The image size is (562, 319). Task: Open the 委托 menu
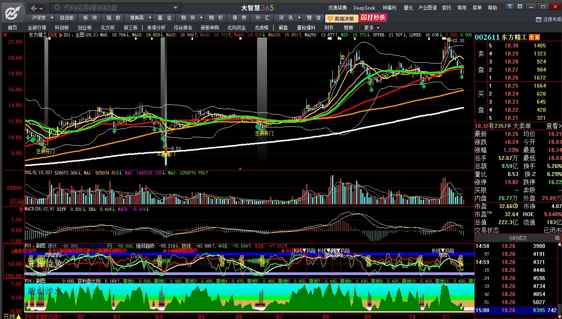pos(446,8)
